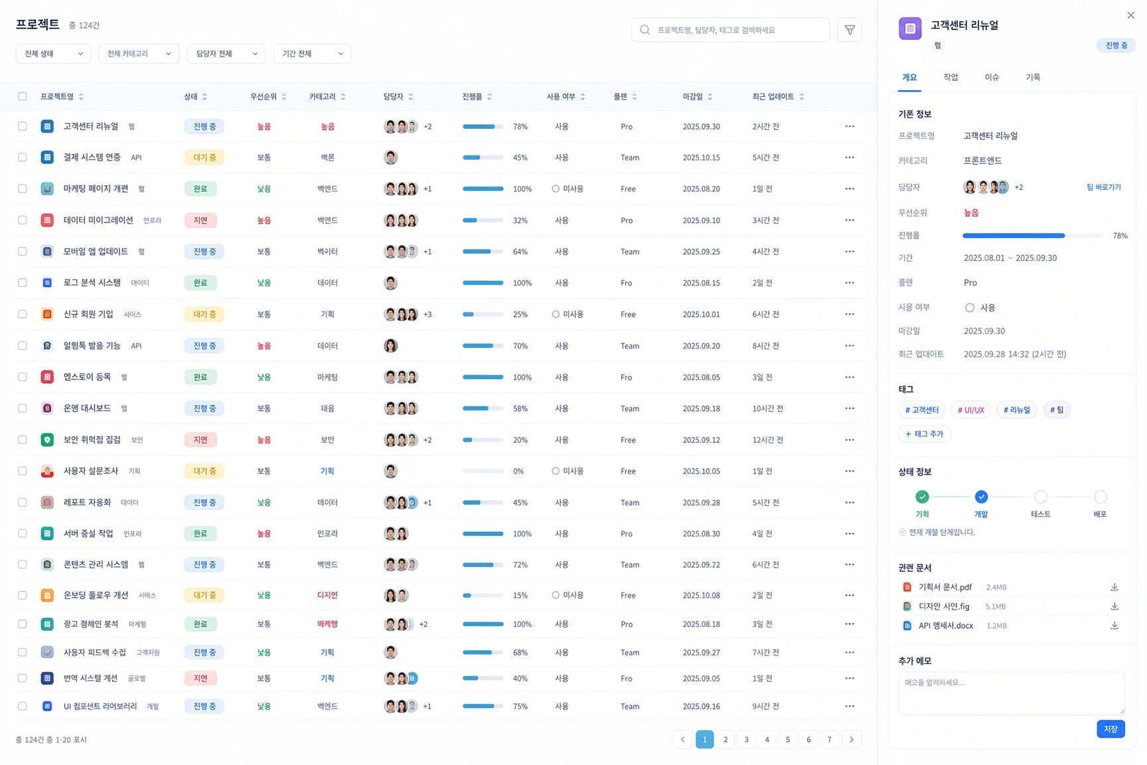Sort by 마감일 column
1147x765 pixels.
[x=697, y=96]
